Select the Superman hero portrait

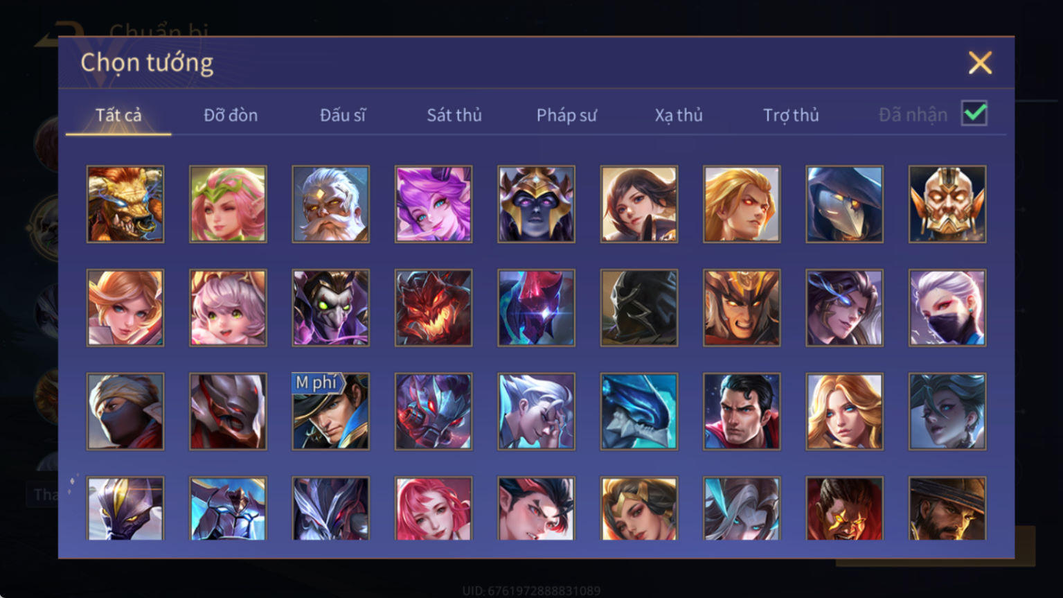pos(742,412)
